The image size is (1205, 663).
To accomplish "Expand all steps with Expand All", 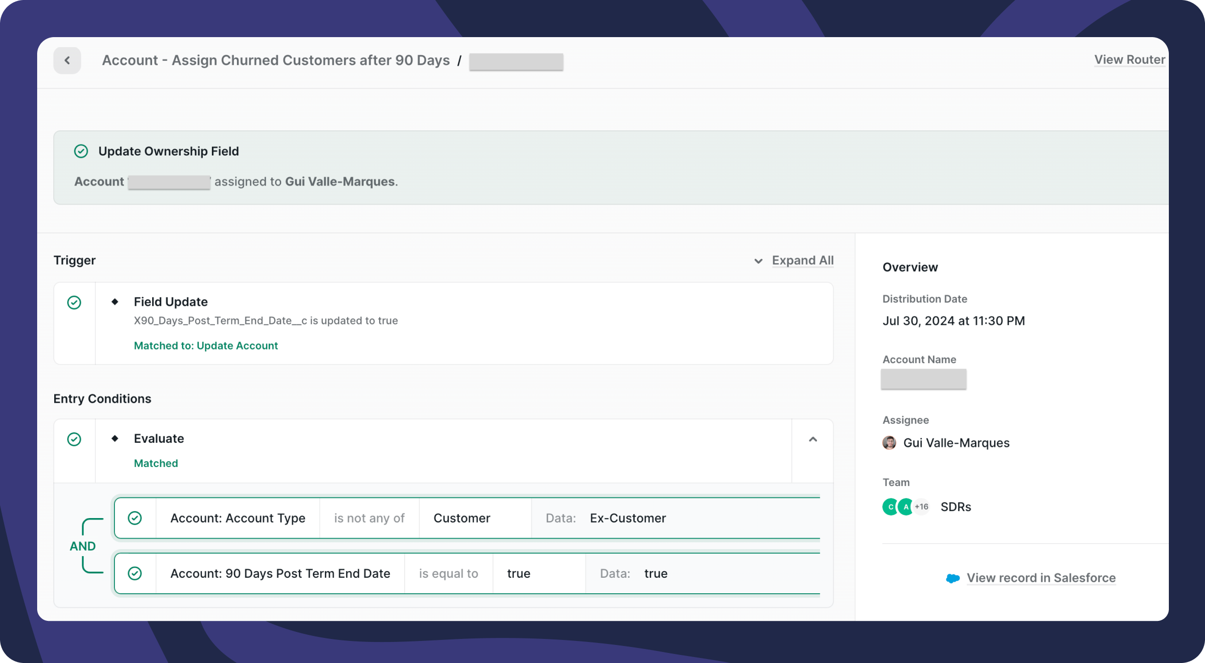I will [x=803, y=260].
